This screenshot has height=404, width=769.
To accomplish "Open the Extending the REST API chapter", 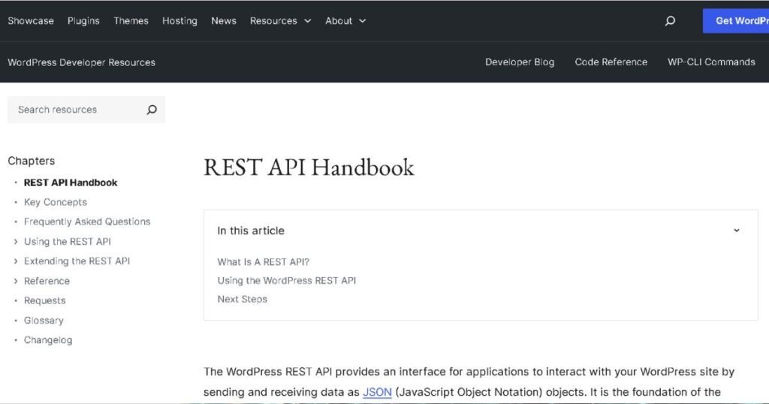I will pyautogui.click(x=77, y=261).
